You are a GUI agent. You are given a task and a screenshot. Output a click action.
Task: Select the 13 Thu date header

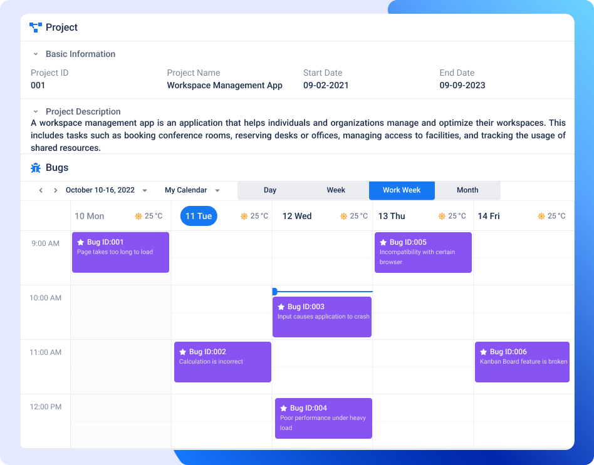(392, 216)
